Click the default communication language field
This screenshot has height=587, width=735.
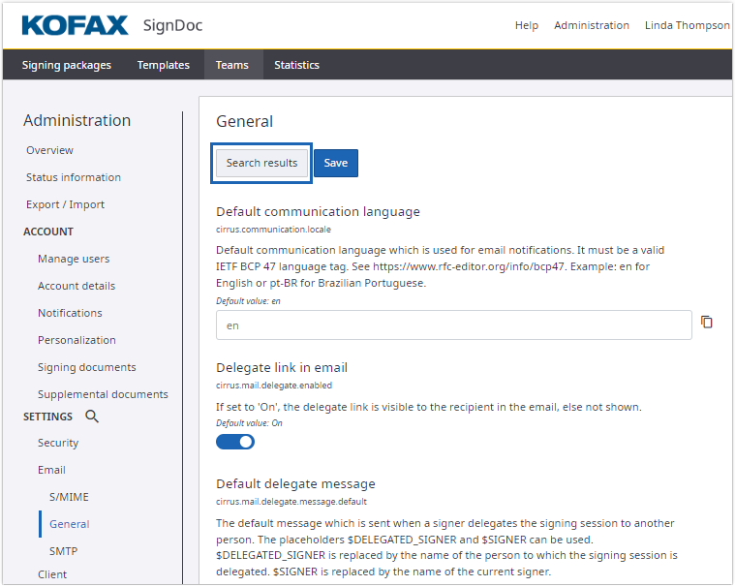(x=453, y=325)
